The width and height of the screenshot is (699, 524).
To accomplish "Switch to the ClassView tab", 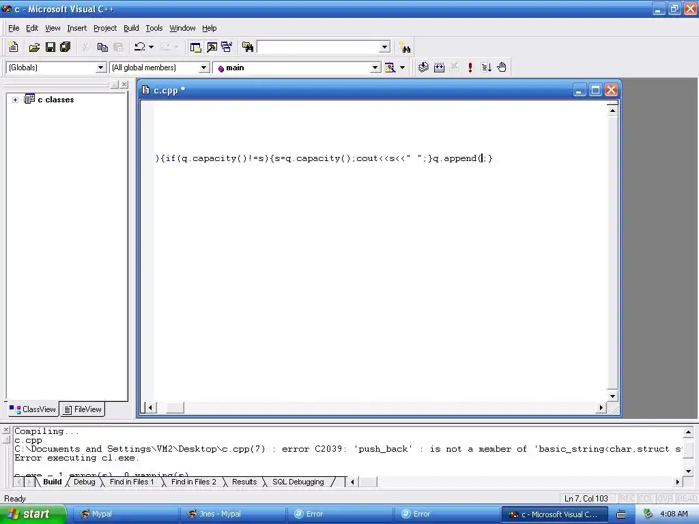I will pos(33,409).
